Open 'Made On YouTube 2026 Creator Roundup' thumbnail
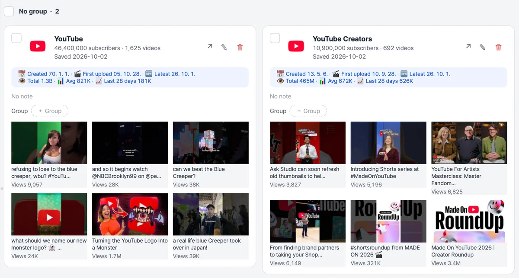519x278 pixels. (469, 221)
